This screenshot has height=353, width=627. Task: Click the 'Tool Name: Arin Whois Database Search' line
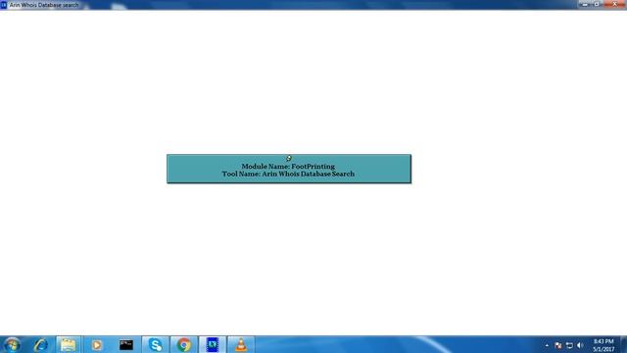(288, 174)
